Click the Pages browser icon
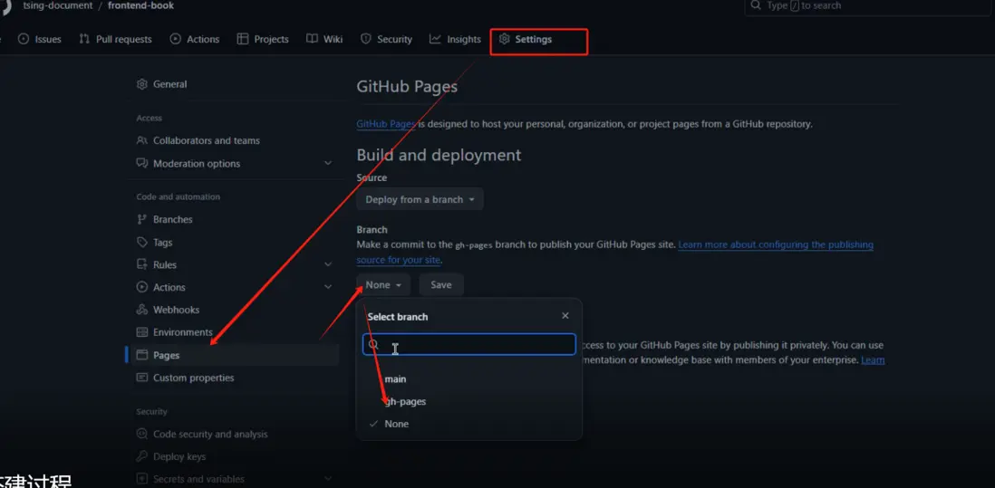Viewport: 995px width, 488px height. click(x=142, y=355)
